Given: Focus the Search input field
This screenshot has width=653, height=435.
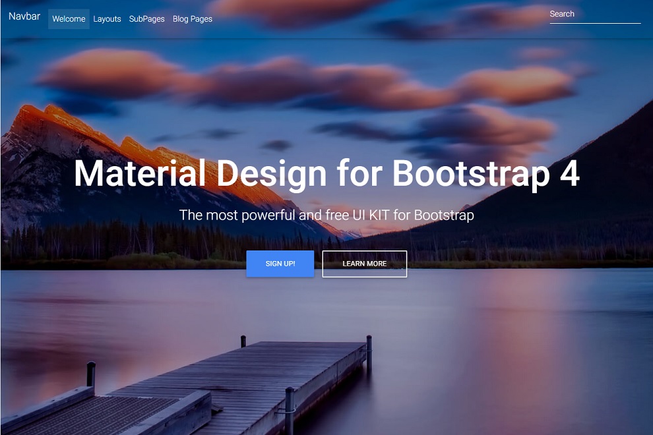Looking at the screenshot, I should coord(595,14).
